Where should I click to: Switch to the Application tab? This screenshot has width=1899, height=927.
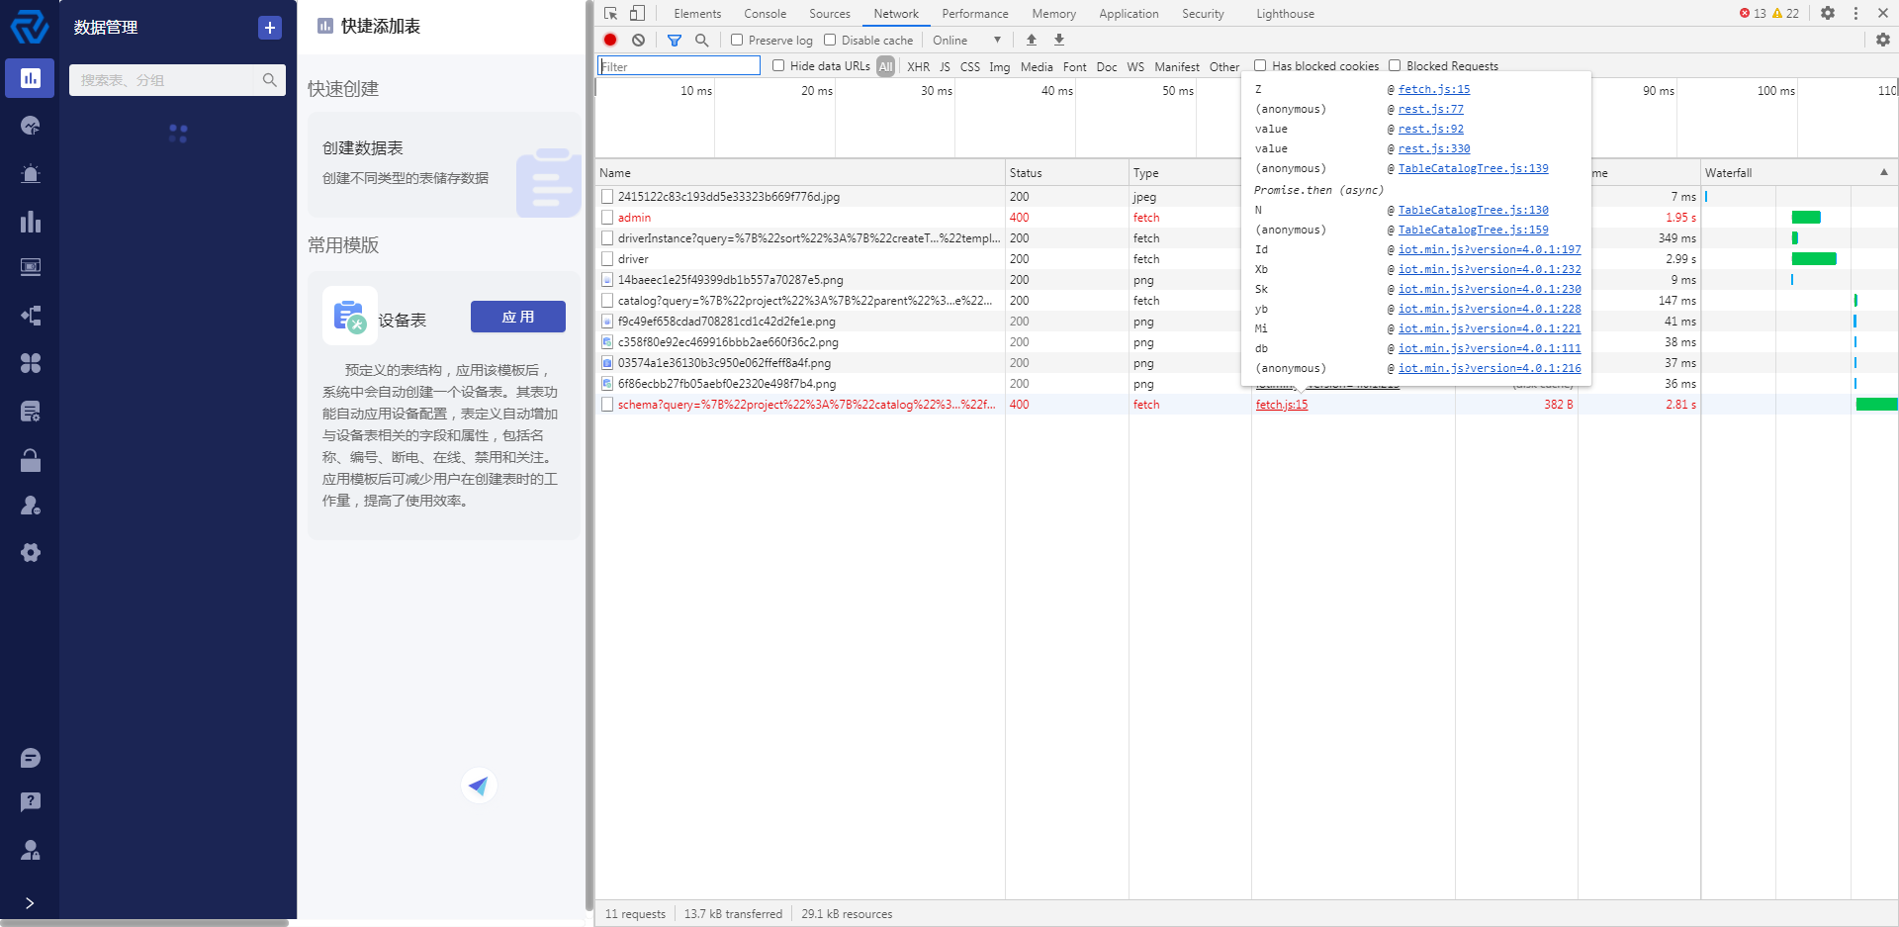coord(1129,14)
